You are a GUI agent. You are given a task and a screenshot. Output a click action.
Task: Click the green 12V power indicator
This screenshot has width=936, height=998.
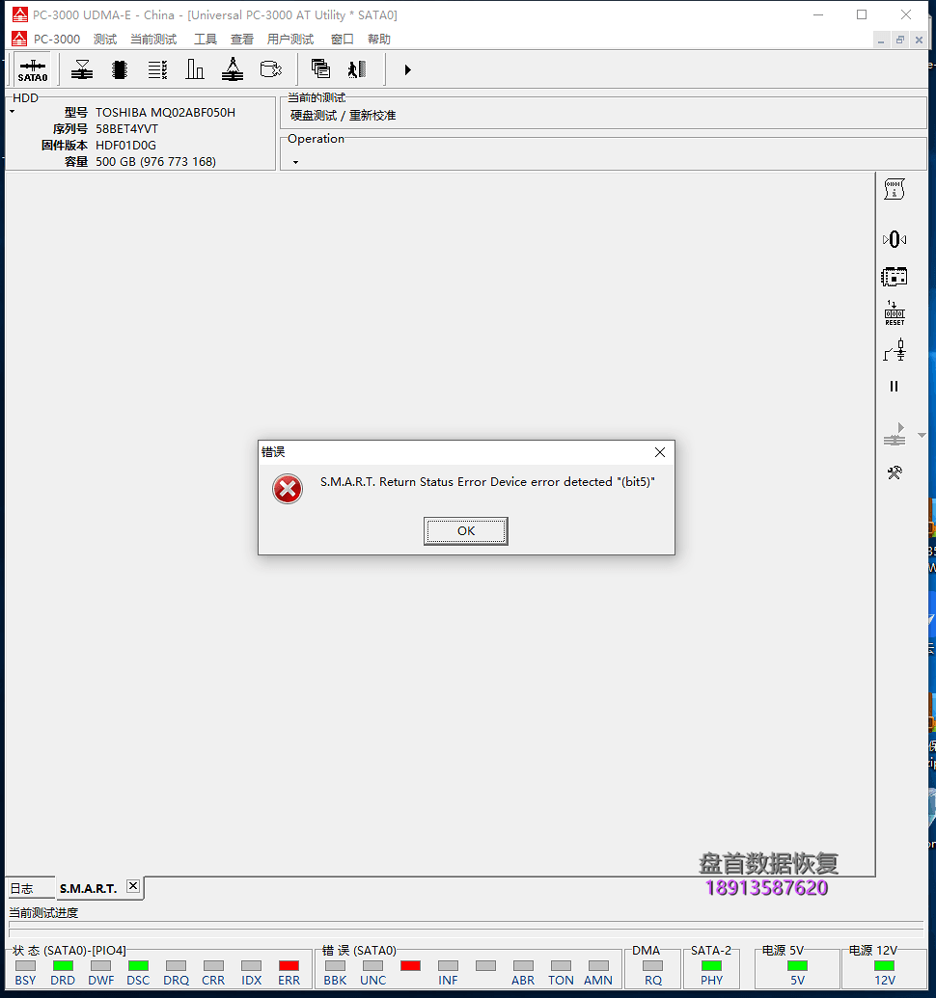(x=885, y=965)
